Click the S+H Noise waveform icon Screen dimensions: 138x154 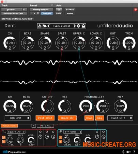pos(60,132)
